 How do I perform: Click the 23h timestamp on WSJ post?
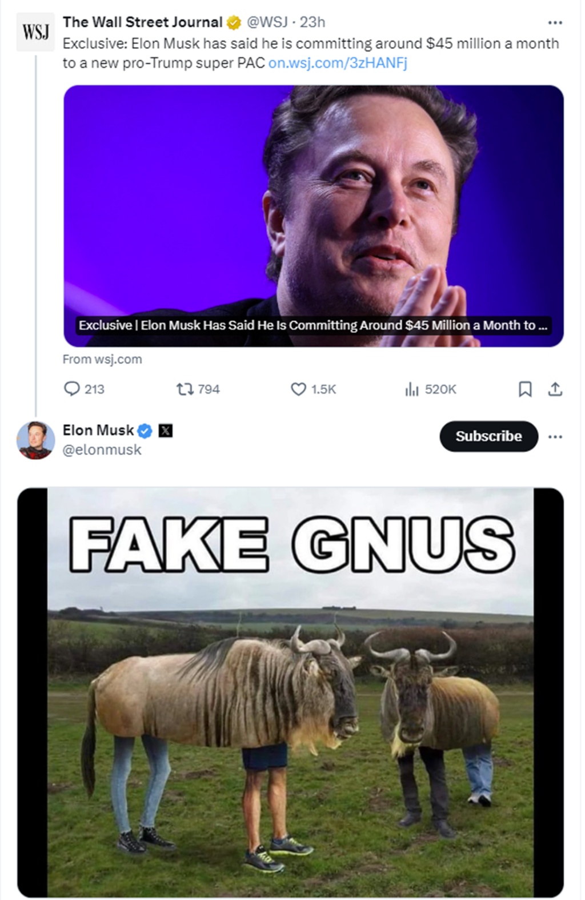click(312, 22)
